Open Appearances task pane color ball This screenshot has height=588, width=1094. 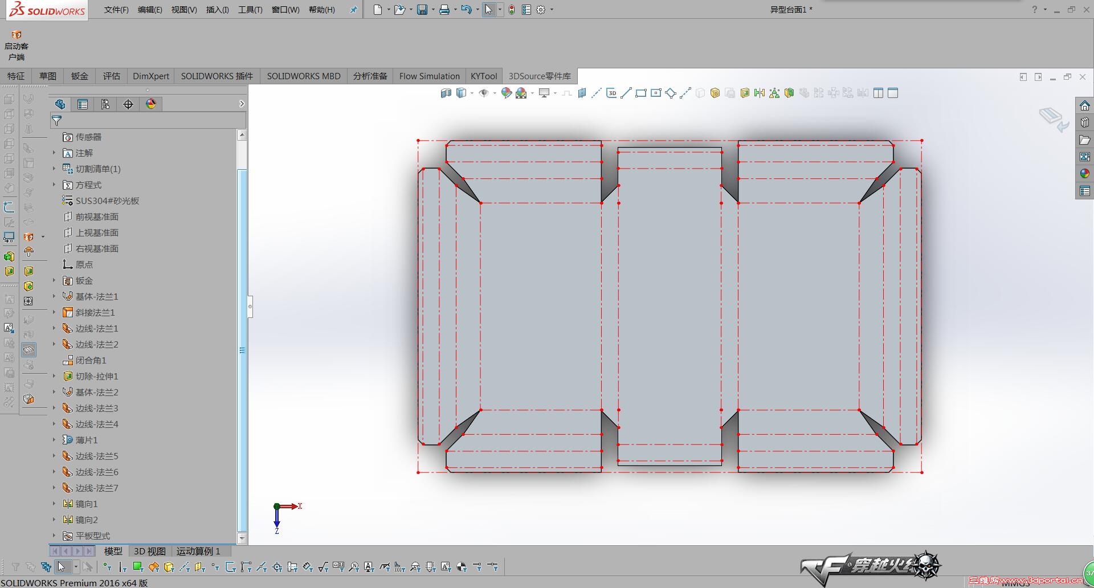[1085, 173]
